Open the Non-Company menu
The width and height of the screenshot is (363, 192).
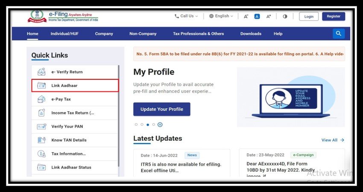click(143, 34)
